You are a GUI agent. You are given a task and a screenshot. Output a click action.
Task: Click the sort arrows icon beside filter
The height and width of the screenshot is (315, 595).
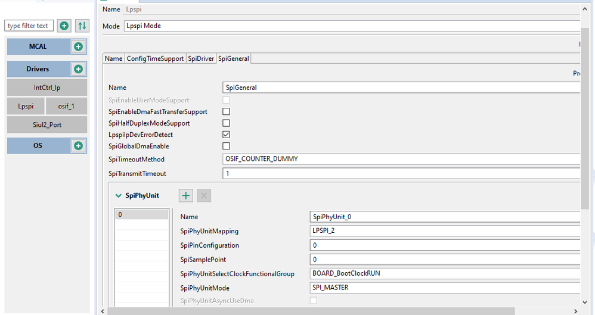pos(82,26)
